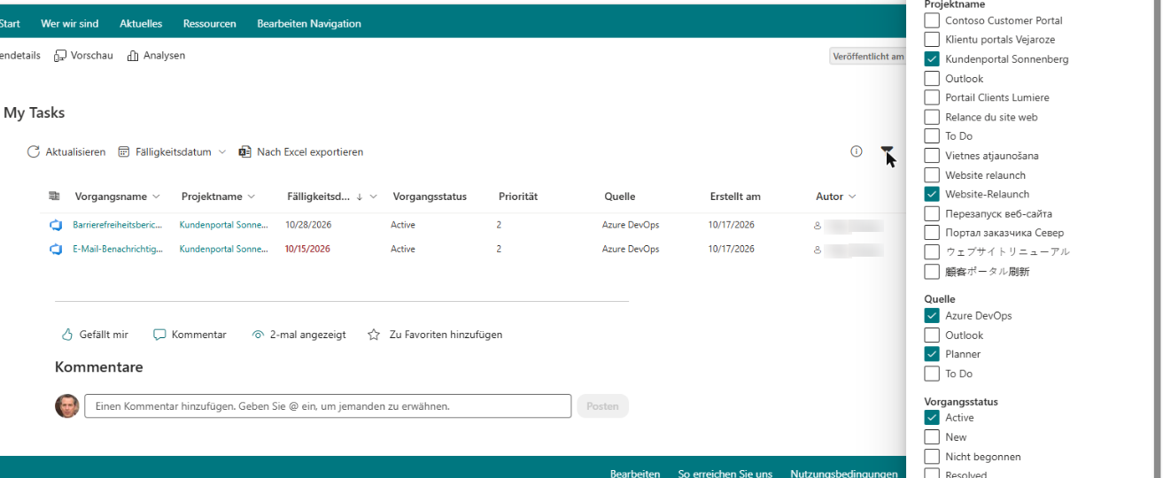
Task: Uncheck Kundenportal Sonnenberg checkbox
Action: pos(932,59)
